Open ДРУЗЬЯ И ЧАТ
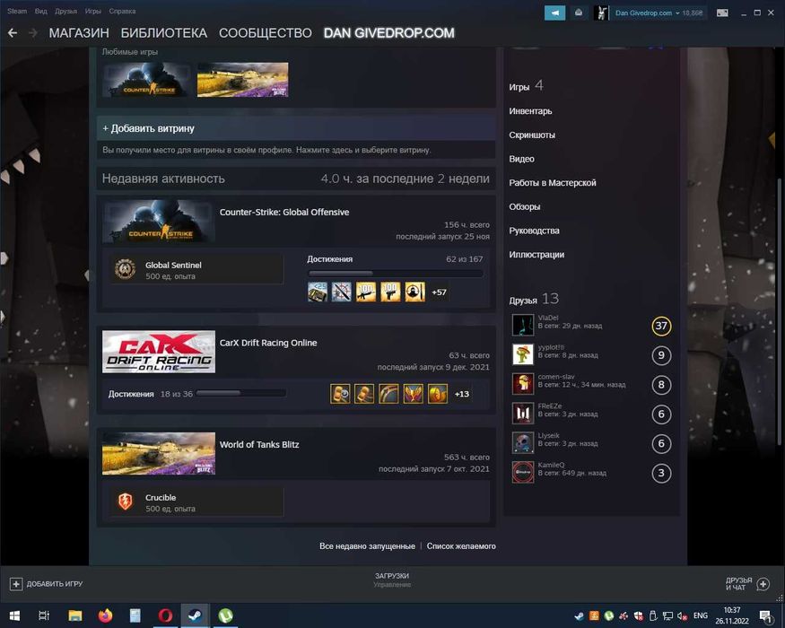Screen dimensions: 785x628 tap(747, 584)
